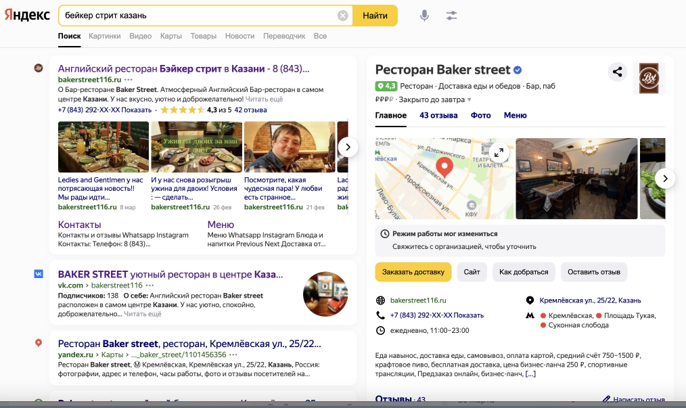686x408 pixels.
Task: Click the bakerstreet116.ru favicon in first result
Action: coord(39,68)
